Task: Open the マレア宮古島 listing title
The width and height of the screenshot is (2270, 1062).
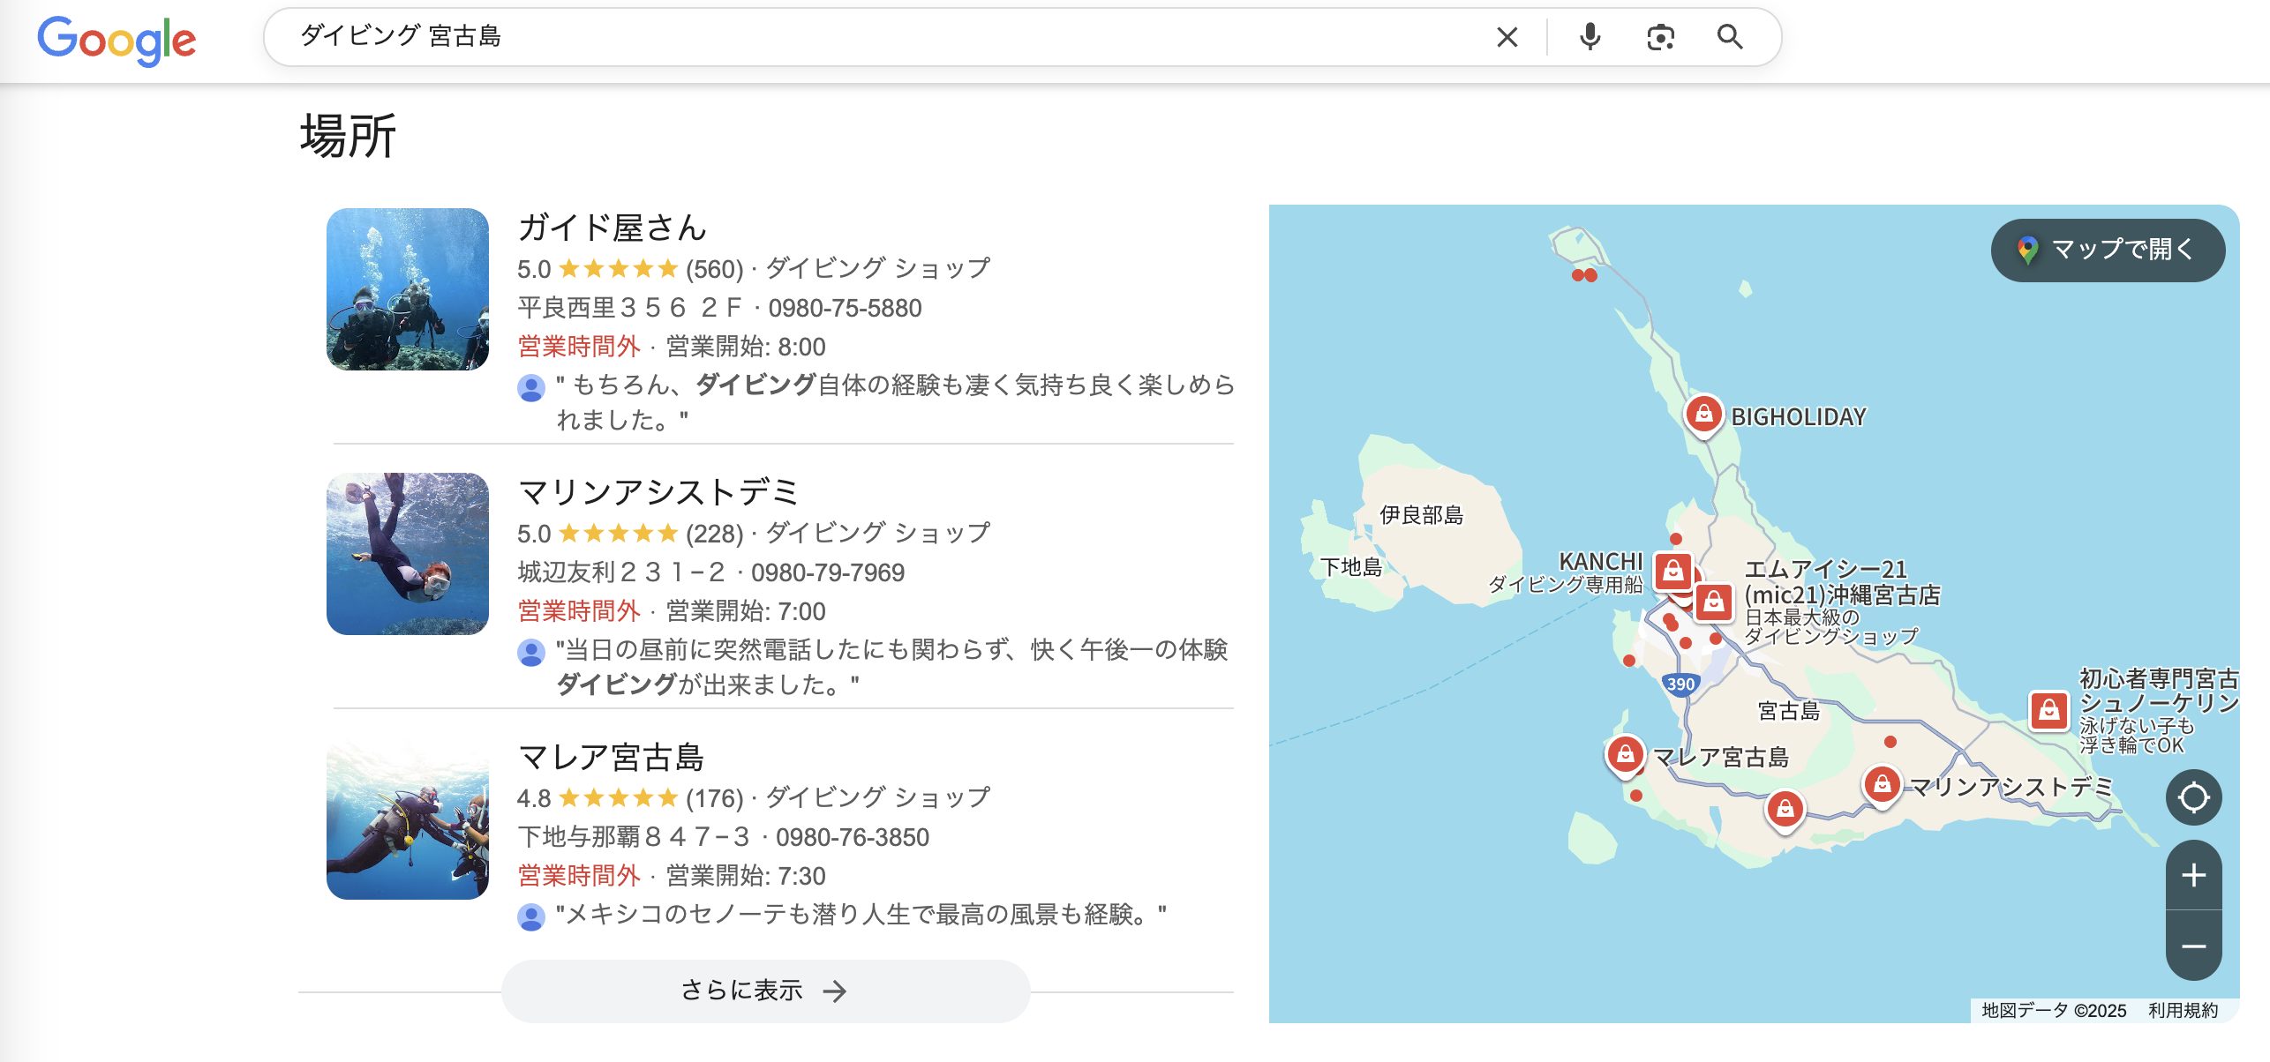Action: [611, 757]
